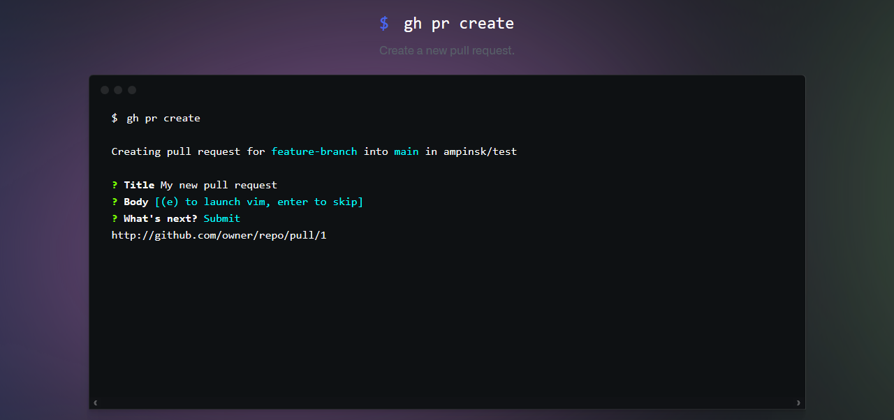
Task: Click the green question mark beside Title prompt
Action: tap(114, 185)
